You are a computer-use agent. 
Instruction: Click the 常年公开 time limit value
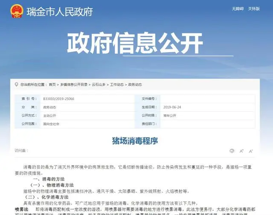point(170,115)
